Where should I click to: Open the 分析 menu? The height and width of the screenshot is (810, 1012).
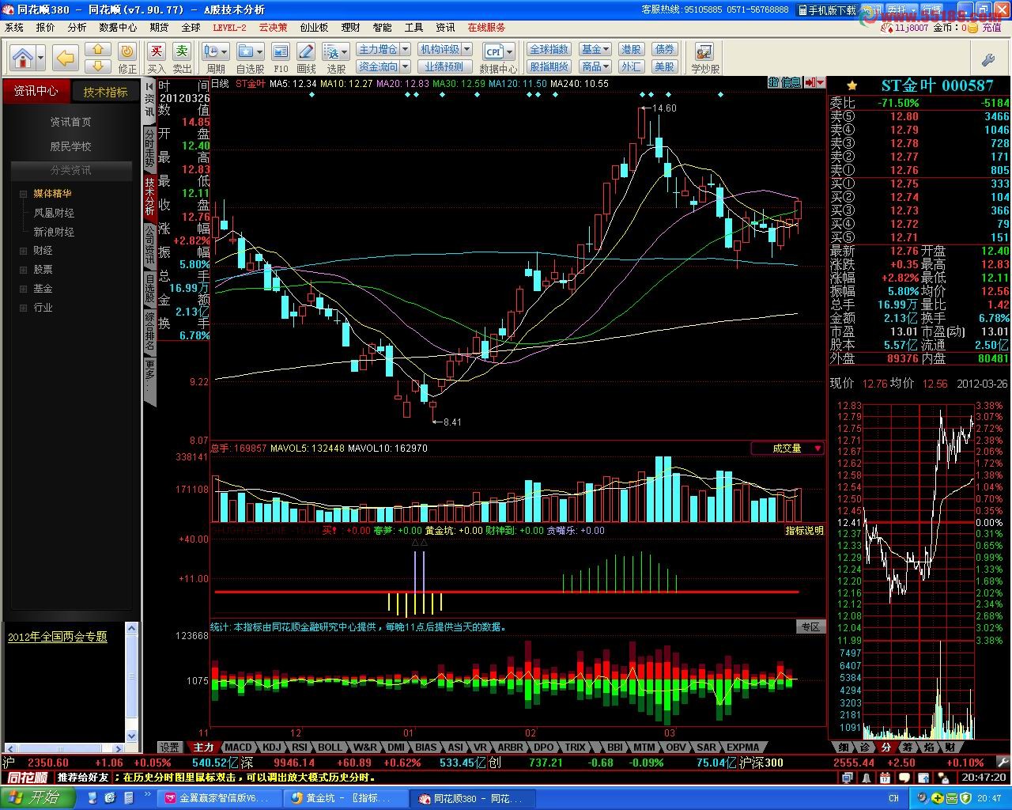(77, 27)
